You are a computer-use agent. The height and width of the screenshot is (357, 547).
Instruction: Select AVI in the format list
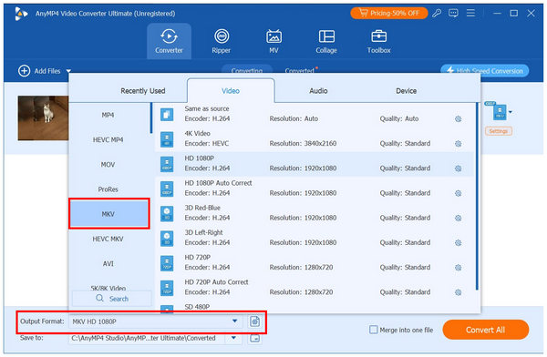[108, 263]
